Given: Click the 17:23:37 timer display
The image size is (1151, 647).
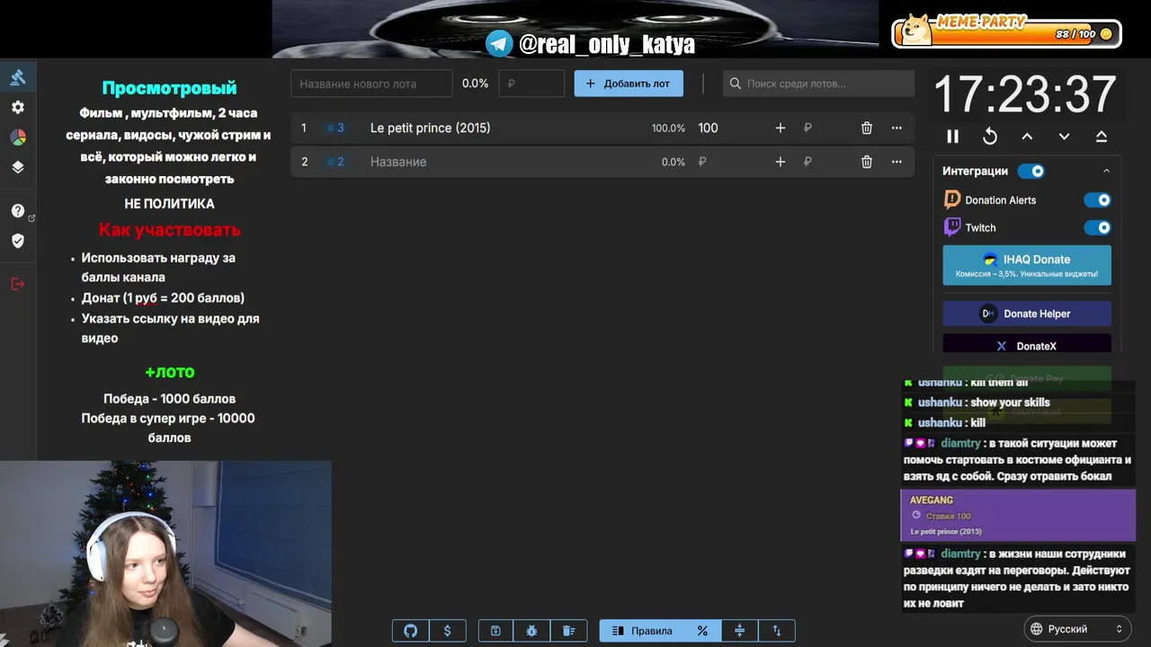Looking at the screenshot, I should click(x=1025, y=94).
